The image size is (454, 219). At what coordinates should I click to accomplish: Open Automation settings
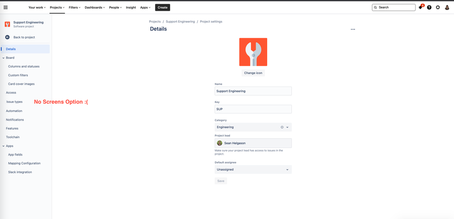(x=14, y=111)
